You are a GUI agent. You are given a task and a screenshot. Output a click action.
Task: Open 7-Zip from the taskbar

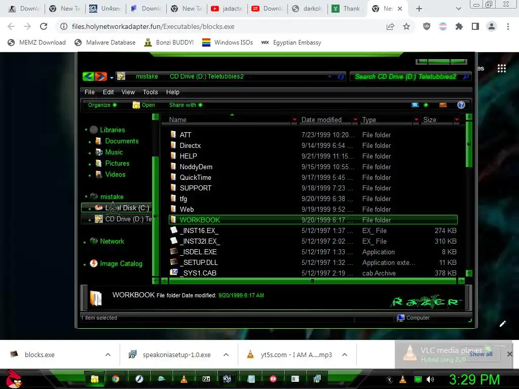coord(206,379)
